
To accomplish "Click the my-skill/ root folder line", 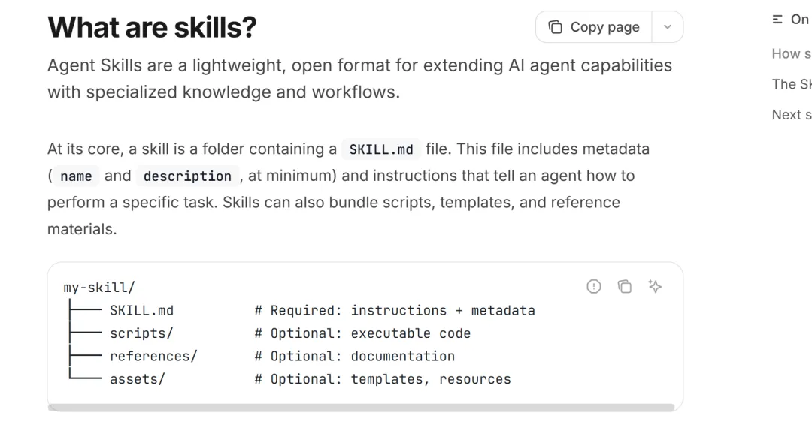I will (x=99, y=288).
